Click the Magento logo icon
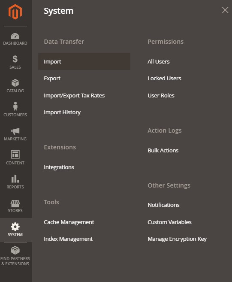This screenshot has height=282, width=232. click(x=15, y=12)
